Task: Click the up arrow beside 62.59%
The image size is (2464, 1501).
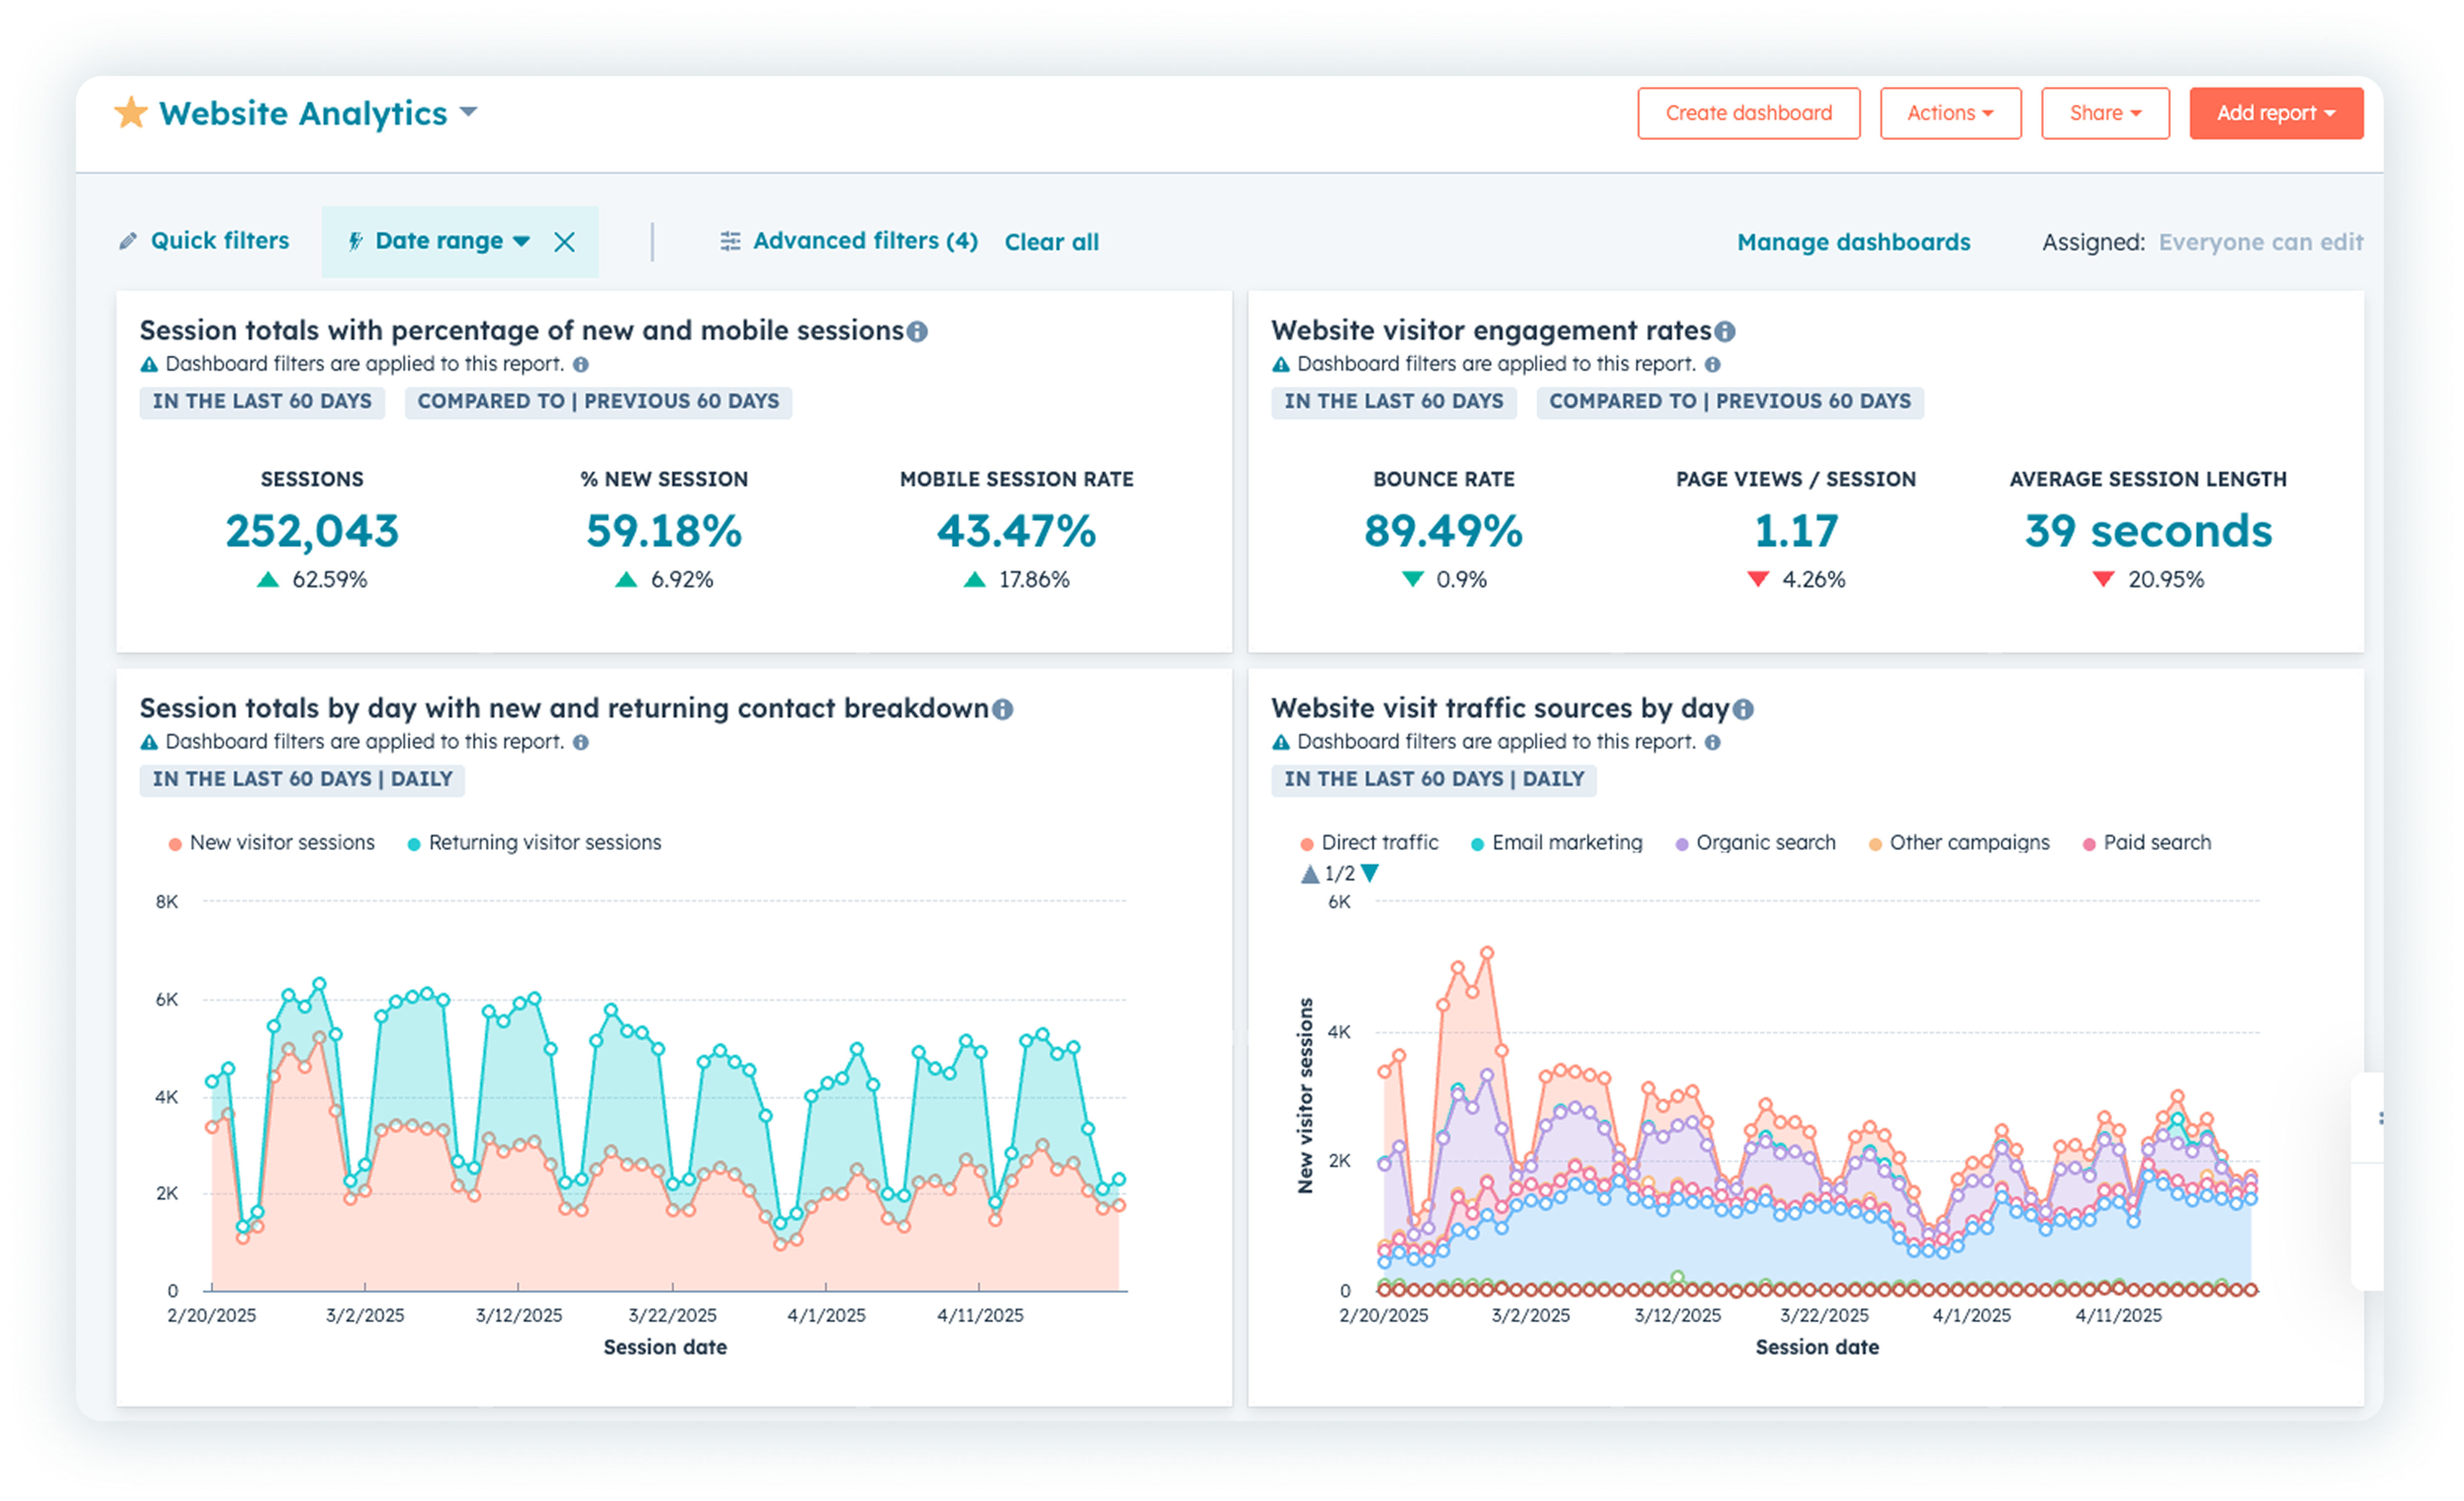Action: 268,580
